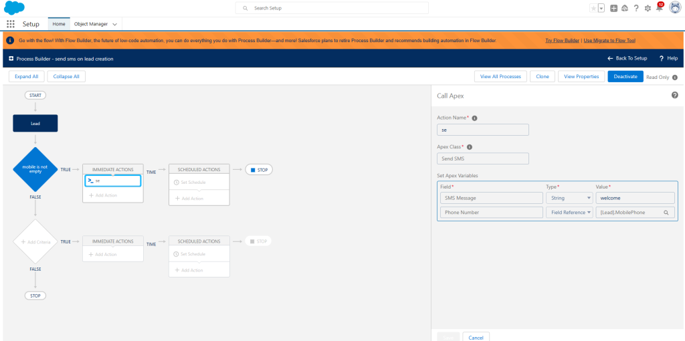Click the SMS Message field box

point(492,198)
